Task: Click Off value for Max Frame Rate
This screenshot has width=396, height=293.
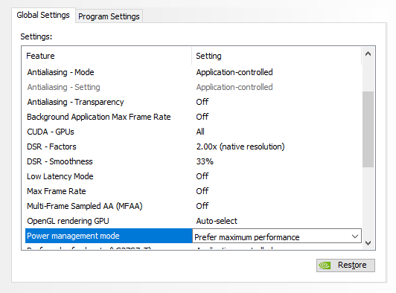Action: (x=202, y=192)
